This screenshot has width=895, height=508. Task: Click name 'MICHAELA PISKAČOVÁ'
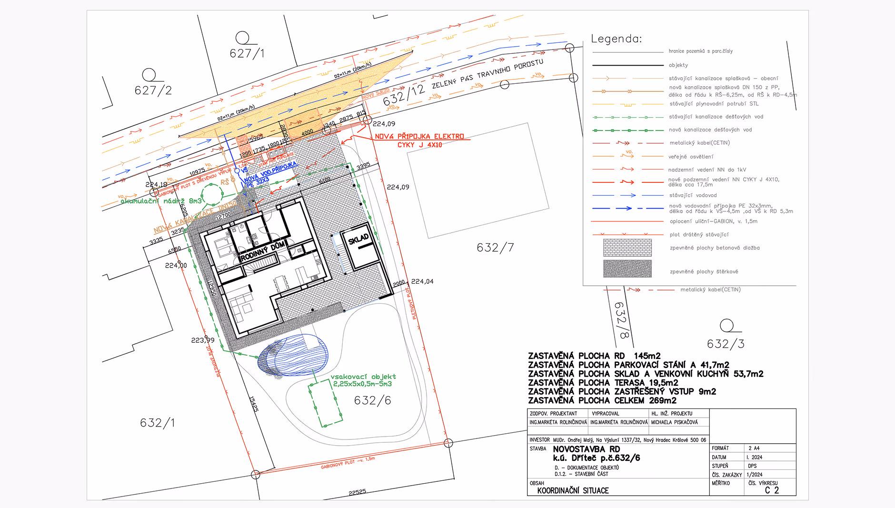coord(674,422)
